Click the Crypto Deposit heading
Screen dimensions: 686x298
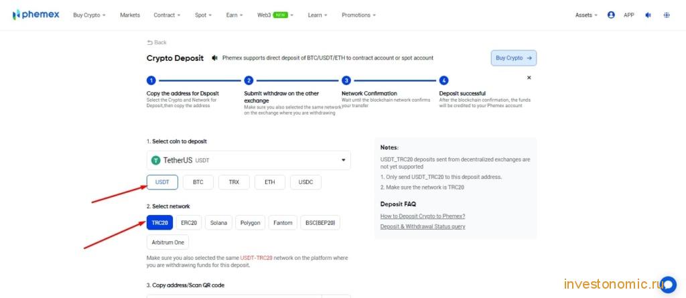(175, 58)
